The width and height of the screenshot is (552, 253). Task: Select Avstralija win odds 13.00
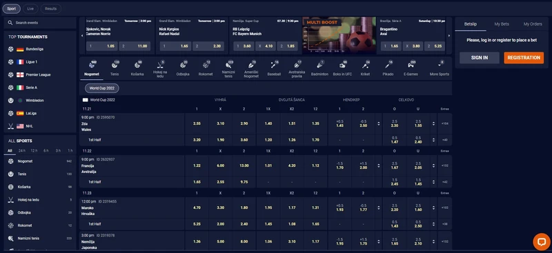(x=244, y=165)
